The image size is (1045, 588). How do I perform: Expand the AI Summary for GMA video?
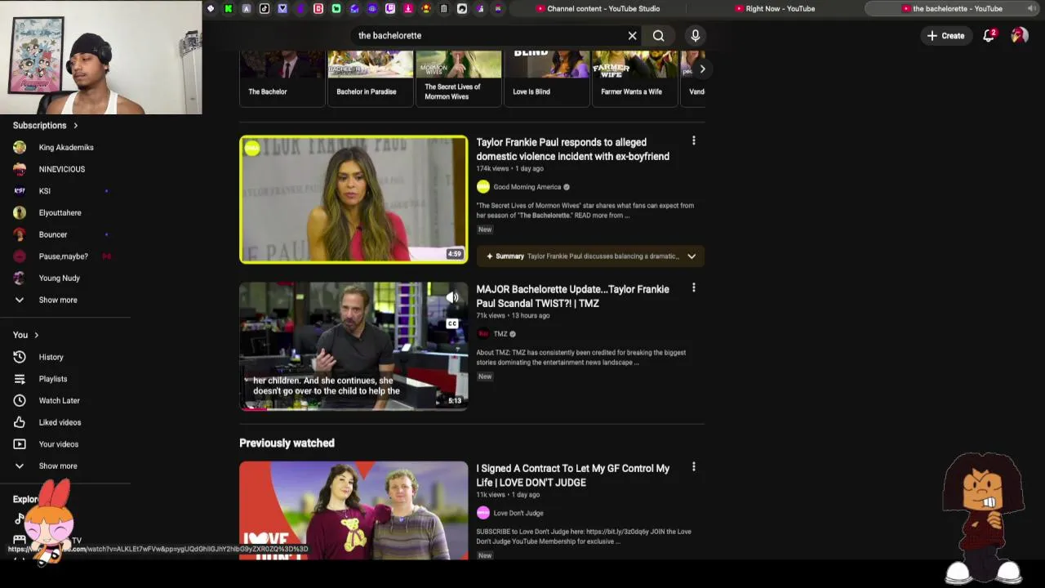tap(691, 256)
